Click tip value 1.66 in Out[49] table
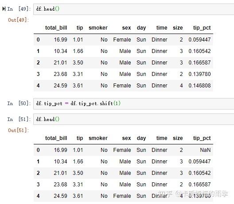This screenshot has width=234, height=204. click(x=78, y=51)
